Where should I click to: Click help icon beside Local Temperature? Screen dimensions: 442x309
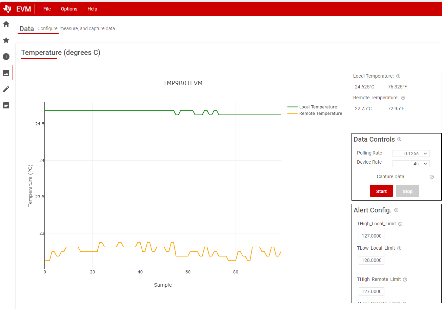click(x=398, y=76)
